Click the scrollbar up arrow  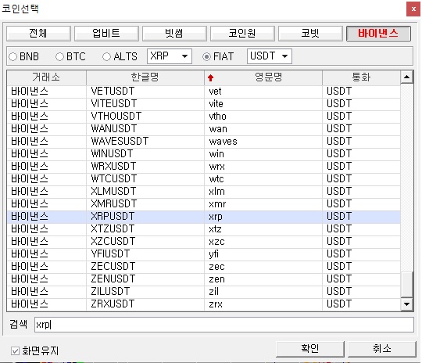coord(406,77)
